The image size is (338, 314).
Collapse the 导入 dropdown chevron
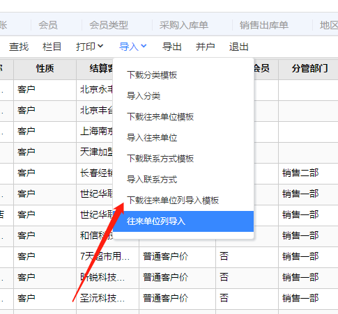(144, 46)
